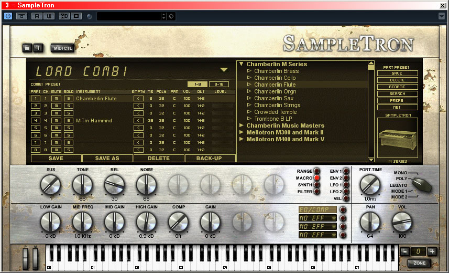The height and width of the screenshot is (273, 449).
Task: Open the first NO EFF dropdown
Action: (x=317, y=218)
